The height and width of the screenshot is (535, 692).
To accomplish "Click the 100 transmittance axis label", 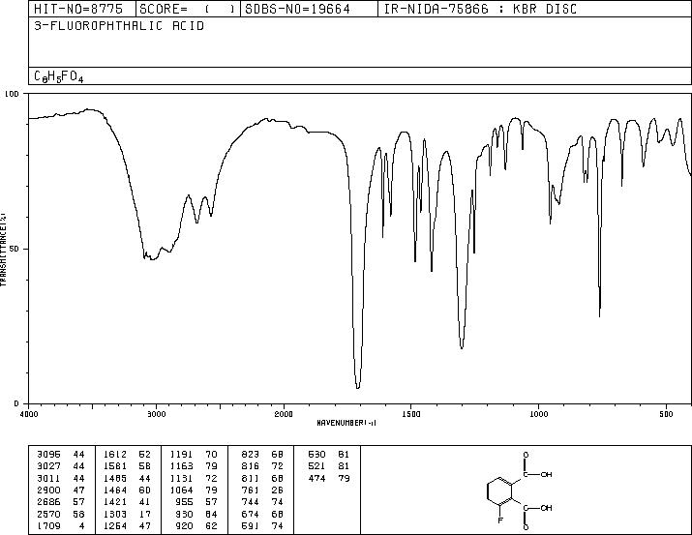I will [12, 94].
